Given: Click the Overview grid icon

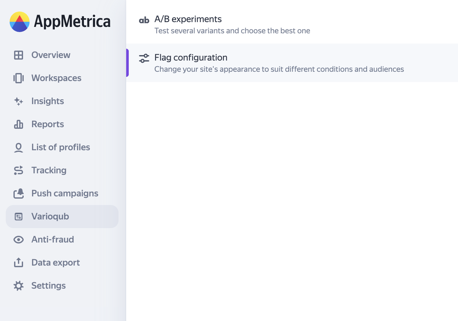Looking at the screenshot, I should (x=19, y=55).
